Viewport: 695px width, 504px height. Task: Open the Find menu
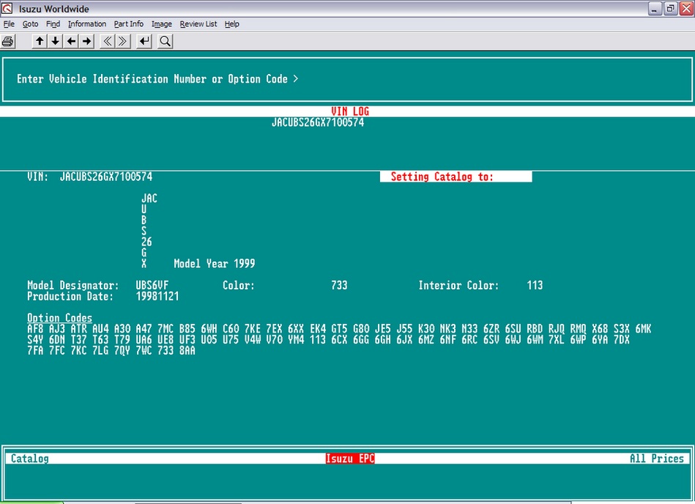[53, 24]
